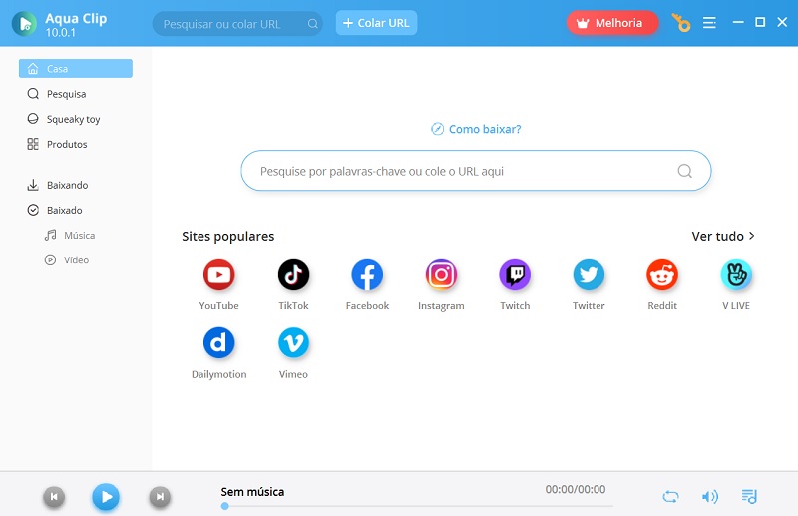Skip to previous track
This screenshot has width=798, height=516.
54,497
